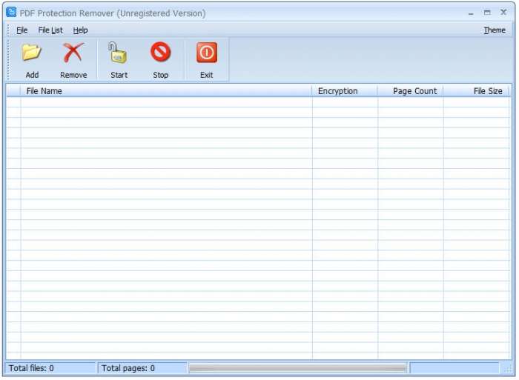Click the progress bar in status bar
Screen dimensions: 519x380
pos(297,368)
